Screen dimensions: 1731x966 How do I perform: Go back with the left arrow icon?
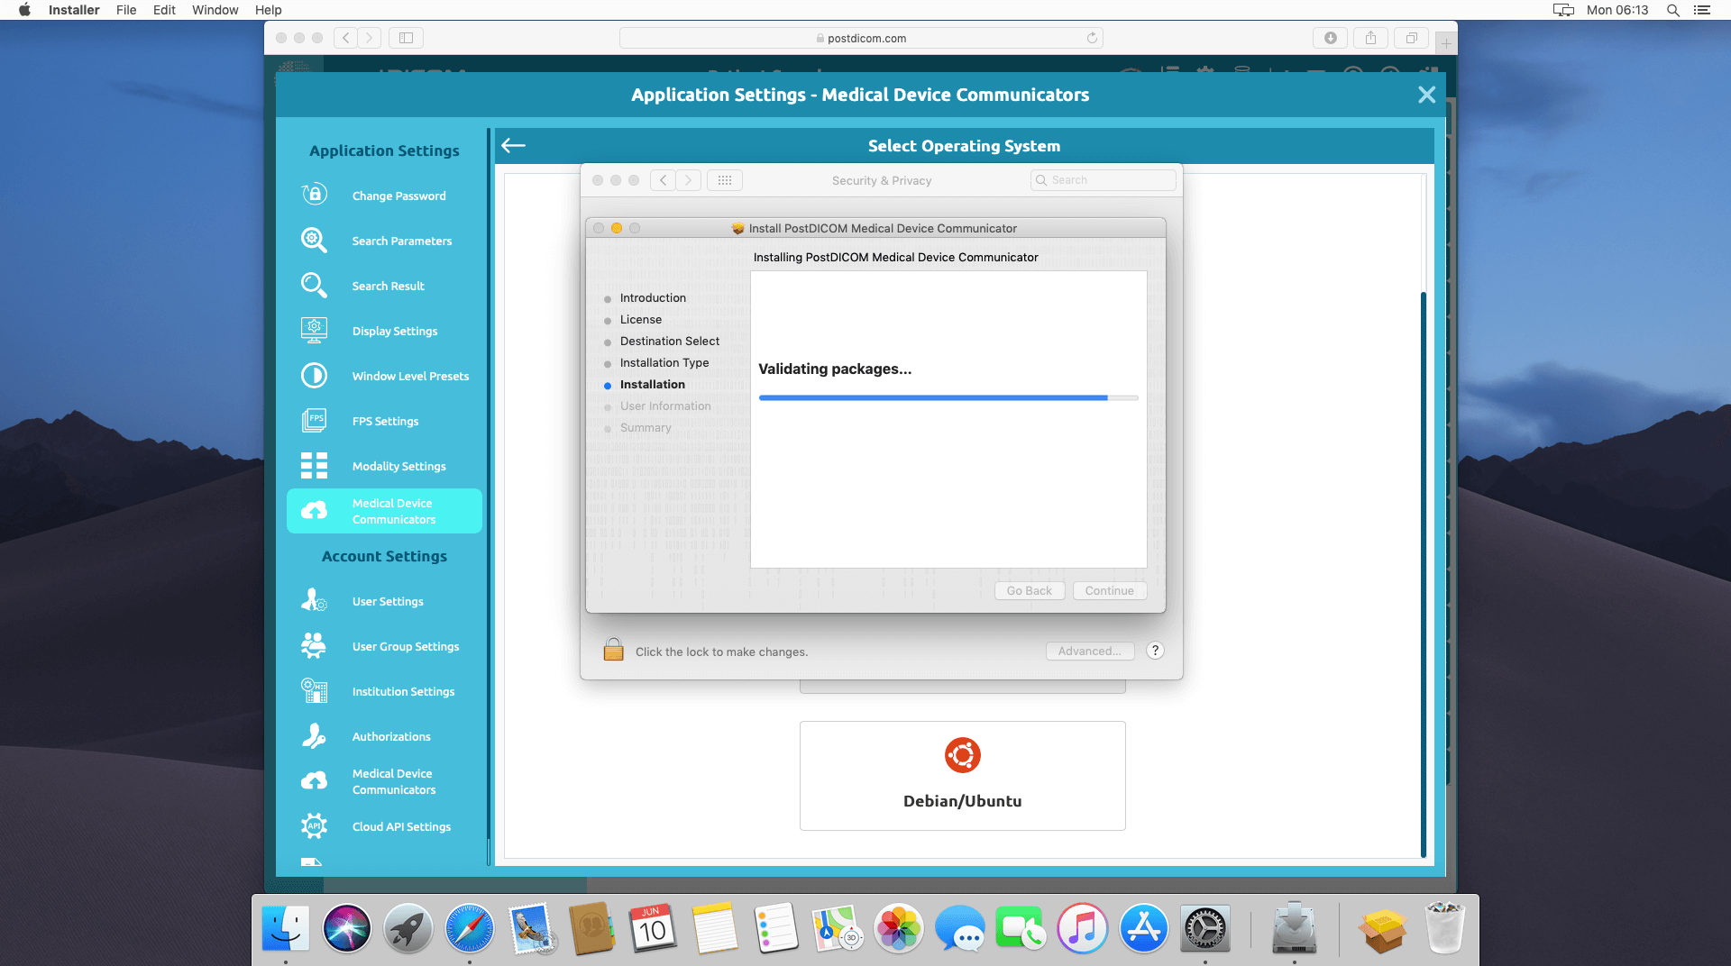tap(513, 145)
